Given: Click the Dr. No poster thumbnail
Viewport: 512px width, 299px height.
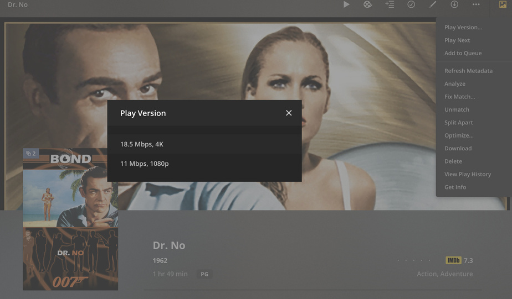Looking at the screenshot, I should click(x=70, y=219).
